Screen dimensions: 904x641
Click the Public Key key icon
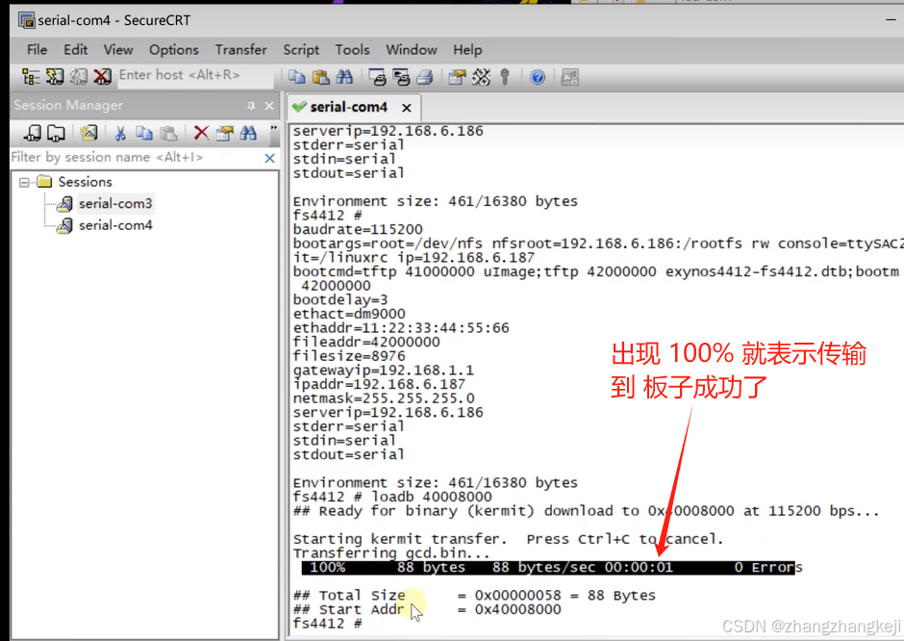coord(505,77)
